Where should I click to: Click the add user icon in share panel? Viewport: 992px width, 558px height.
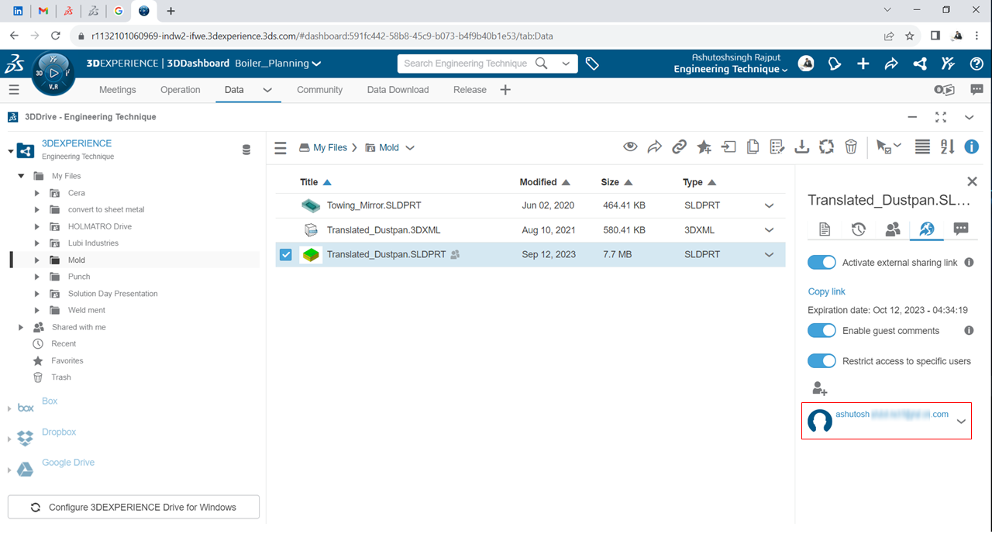tap(819, 388)
